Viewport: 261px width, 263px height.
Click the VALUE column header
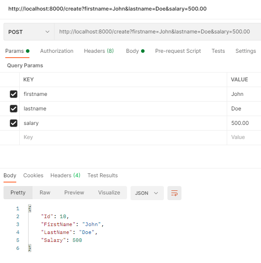pos(239,80)
